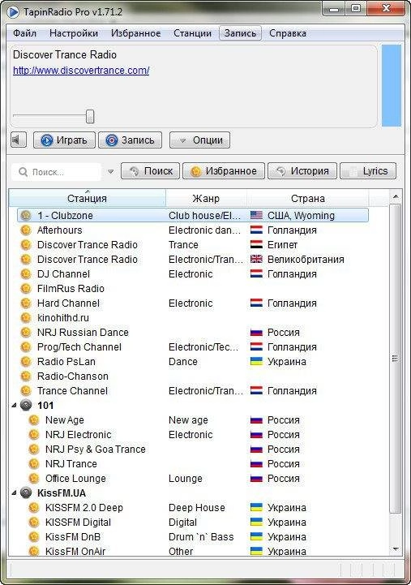411x585 pixels.
Task: Click the star icon beside KISSFM 2.0 Deep
Action: (34, 507)
